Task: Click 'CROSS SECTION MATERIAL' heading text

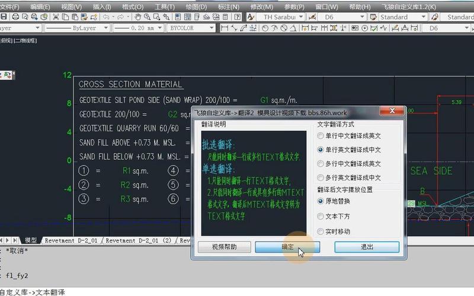Action: tap(130, 84)
